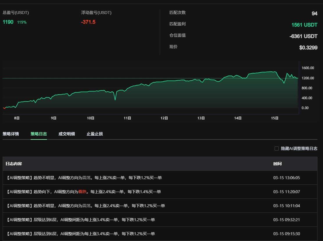Screen dimensions: 323x241
Task: Enable 隐藏AI调整策略日志 checkbox
Action: tap(276, 148)
